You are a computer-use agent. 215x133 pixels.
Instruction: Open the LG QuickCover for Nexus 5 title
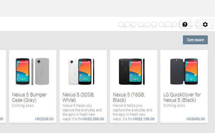click(x=182, y=97)
